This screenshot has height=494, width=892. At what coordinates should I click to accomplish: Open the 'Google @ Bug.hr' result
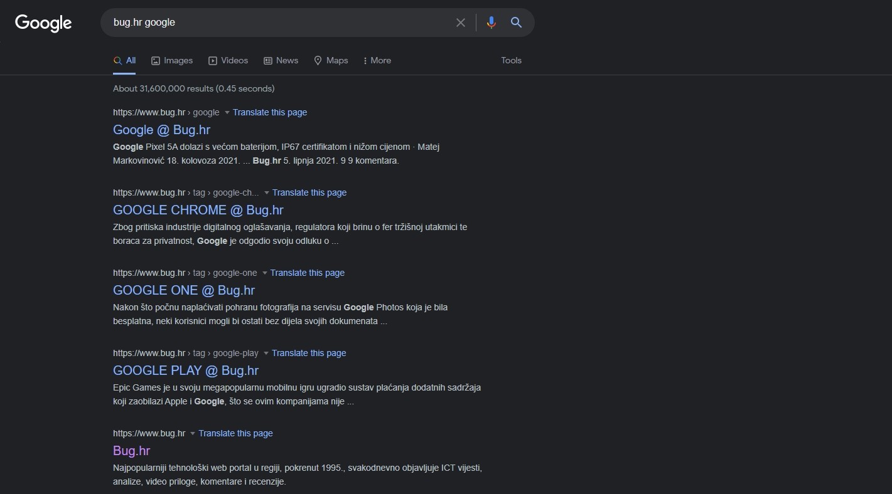click(x=161, y=130)
